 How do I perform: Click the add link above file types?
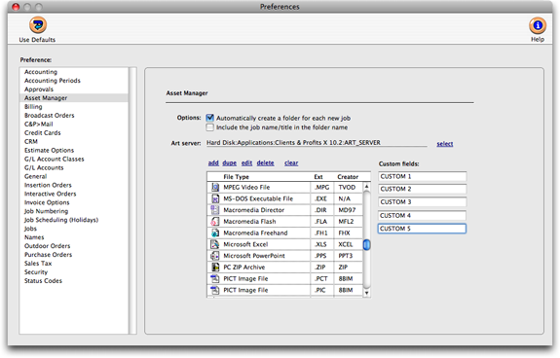(x=213, y=163)
